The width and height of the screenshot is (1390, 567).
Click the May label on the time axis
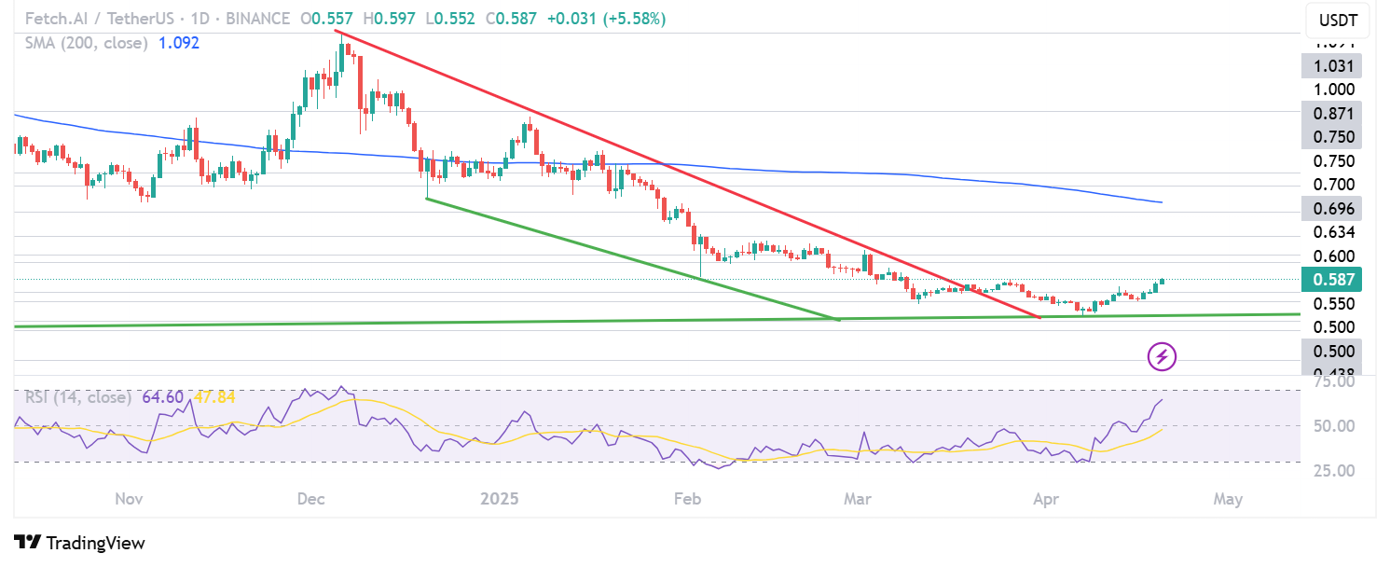pyautogui.click(x=1229, y=500)
